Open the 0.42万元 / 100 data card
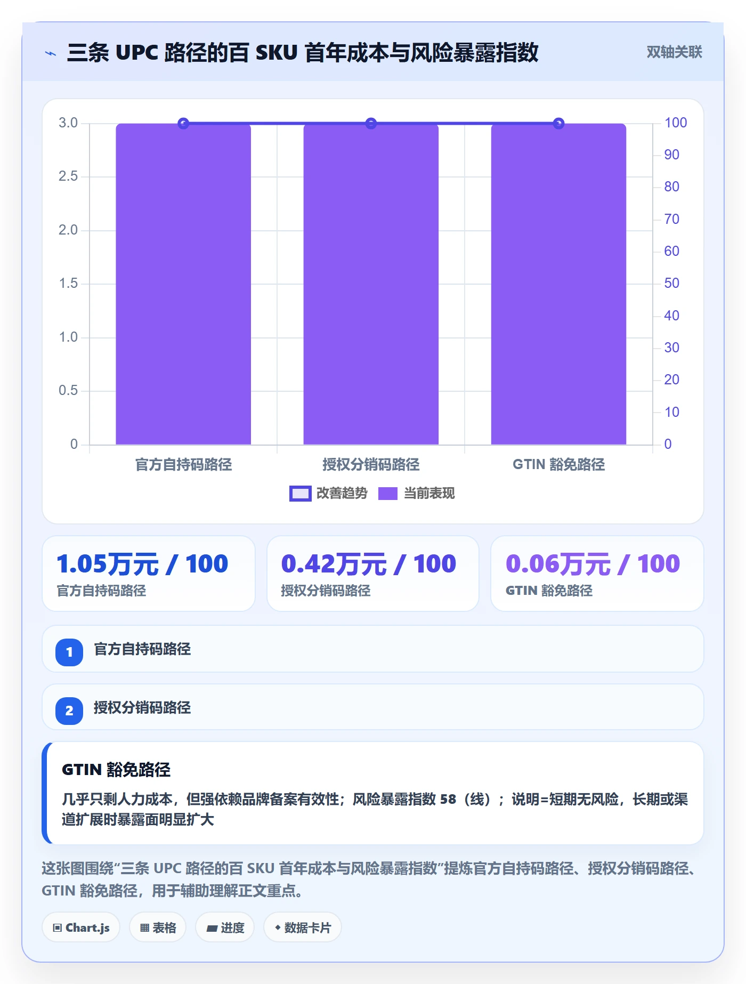 [x=373, y=574]
